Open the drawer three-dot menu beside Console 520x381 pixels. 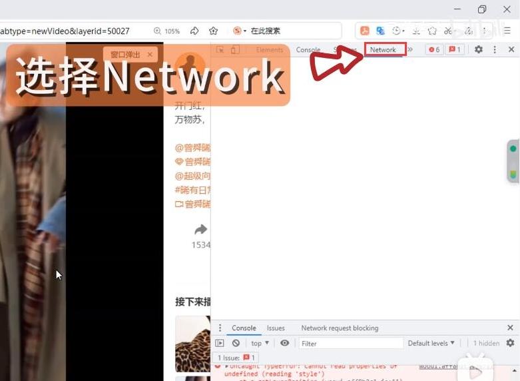(x=220, y=328)
